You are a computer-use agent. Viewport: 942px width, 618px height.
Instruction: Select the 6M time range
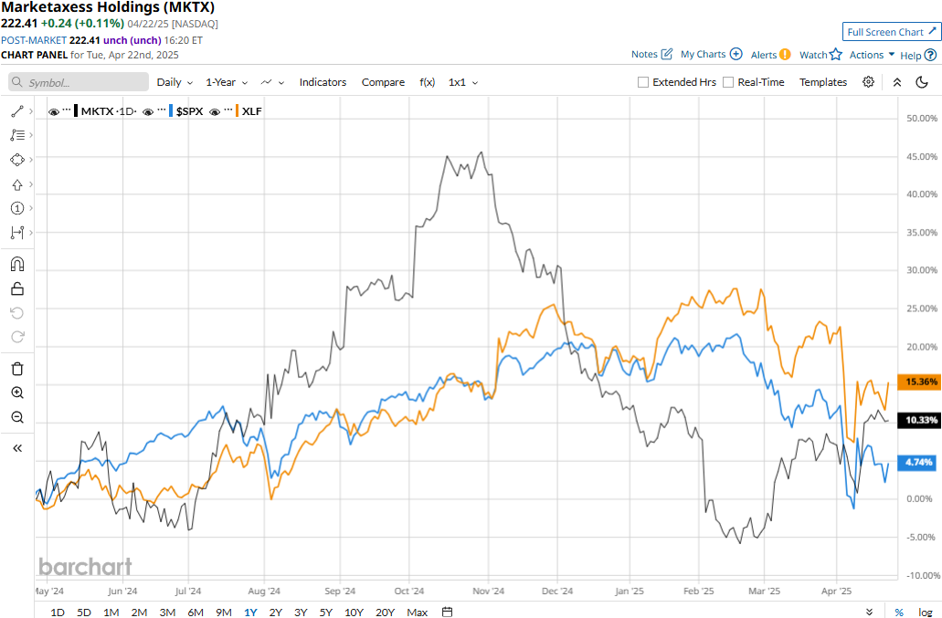(196, 612)
